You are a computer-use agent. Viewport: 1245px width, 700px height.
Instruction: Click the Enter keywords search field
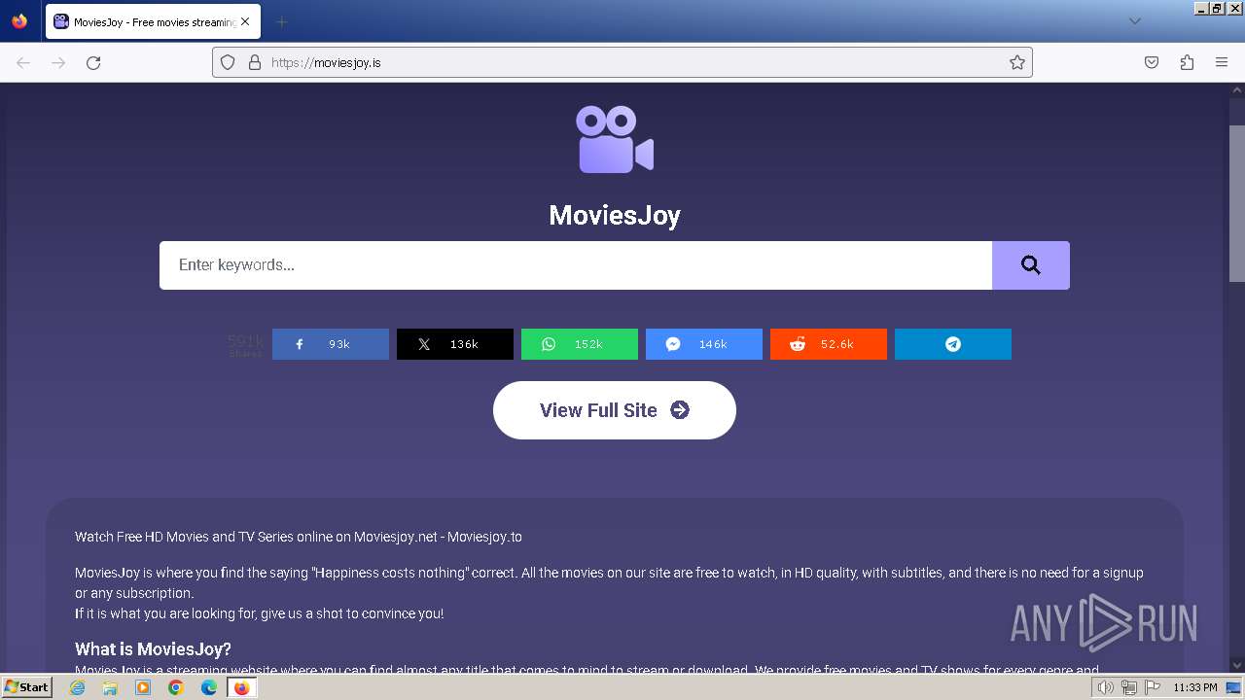576,265
